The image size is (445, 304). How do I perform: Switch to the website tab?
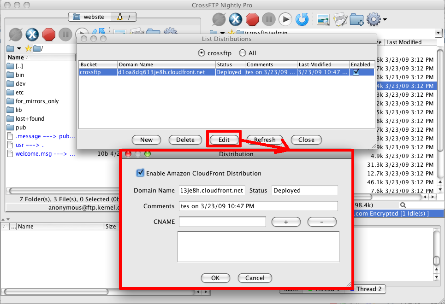click(89, 17)
